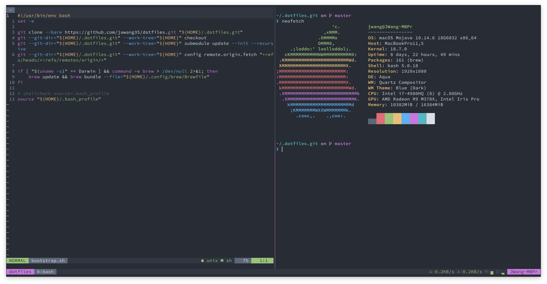
Task: Click the Kernel: 18.7.0 line
Action: point(388,49)
